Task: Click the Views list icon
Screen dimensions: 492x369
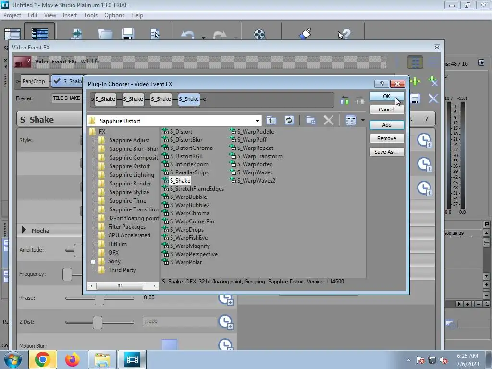Action: tap(351, 120)
